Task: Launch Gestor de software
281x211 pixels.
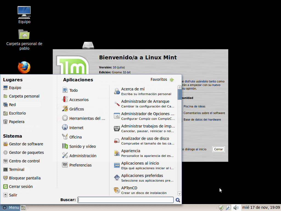Action: click(23, 144)
